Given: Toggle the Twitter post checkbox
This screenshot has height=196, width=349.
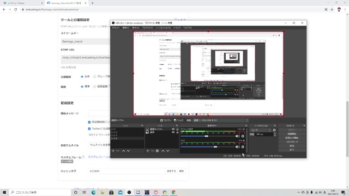Looking at the screenshot, I should pyautogui.click(x=89, y=128).
